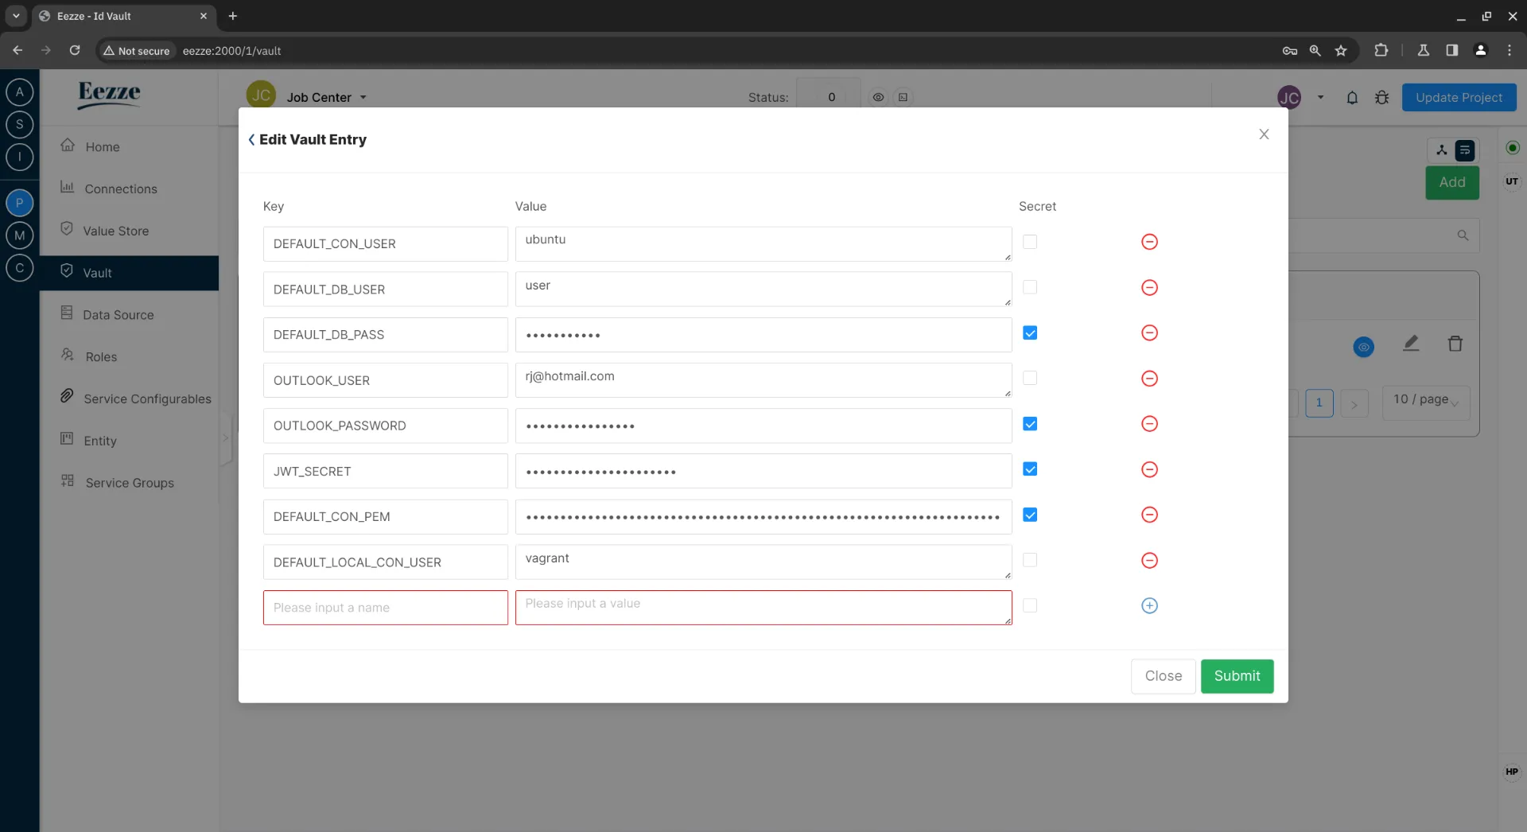1527x832 pixels.
Task: Disable Secret checkbox for DEFAULT_CON_PEM
Action: click(x=1030, y=515)
